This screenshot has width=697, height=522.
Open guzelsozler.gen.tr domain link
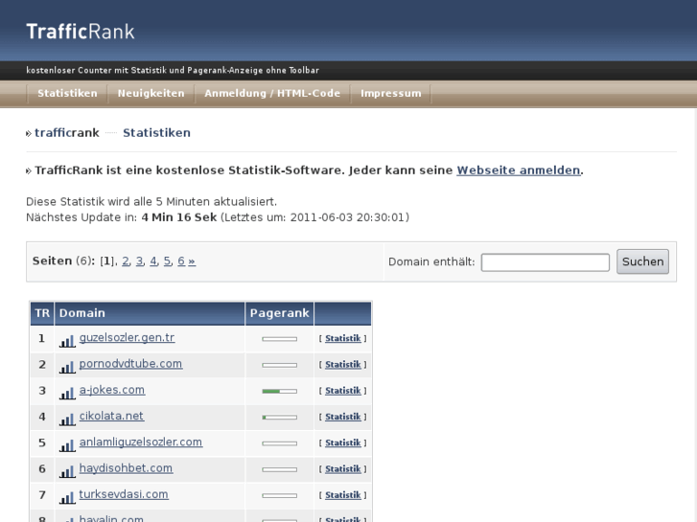tap(127, 338)
